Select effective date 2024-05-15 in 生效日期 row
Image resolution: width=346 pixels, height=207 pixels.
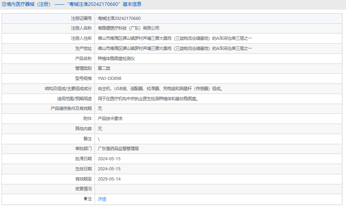[x=109, y=169]
